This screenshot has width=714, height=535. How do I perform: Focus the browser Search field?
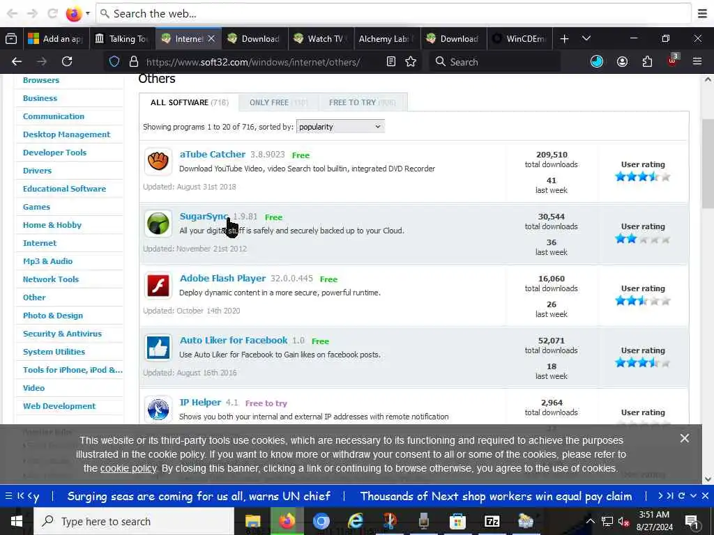coord(494,61)
